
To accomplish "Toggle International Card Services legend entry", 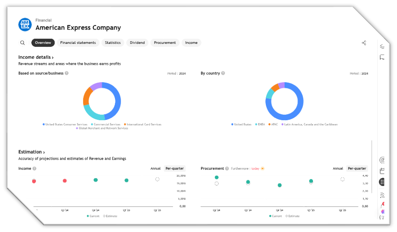I will pyautogui.click(x=143, y=124).
